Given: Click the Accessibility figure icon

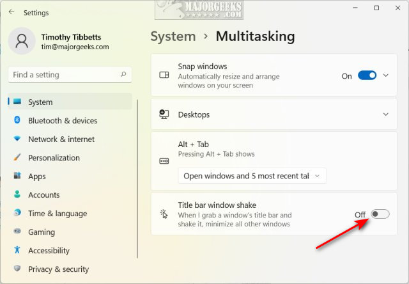Looking at the screenshot, I should coord(17,250).
